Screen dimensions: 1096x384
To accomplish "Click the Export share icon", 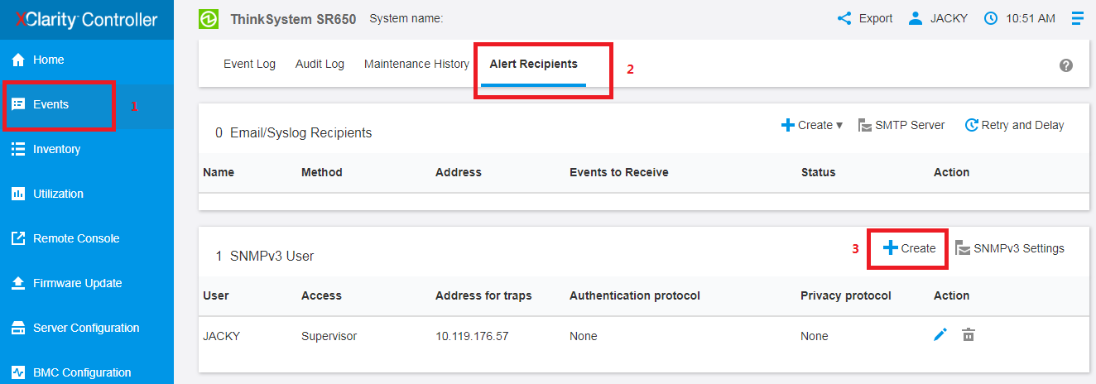I will click(844, 18).
